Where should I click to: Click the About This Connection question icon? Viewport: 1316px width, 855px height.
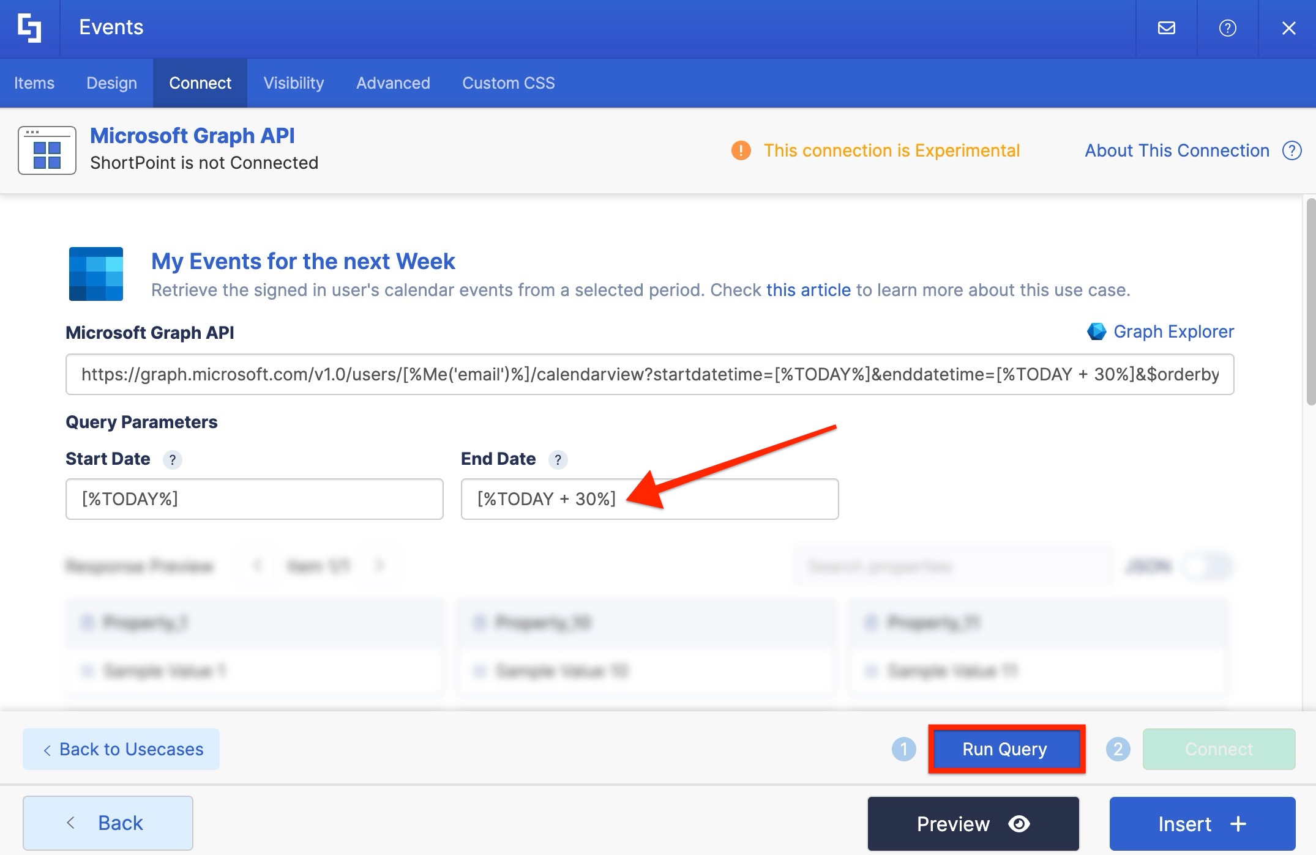click(x=1292, y=150)
